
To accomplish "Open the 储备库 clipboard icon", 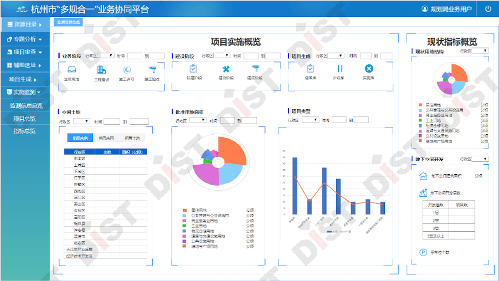I will point(310,69).
